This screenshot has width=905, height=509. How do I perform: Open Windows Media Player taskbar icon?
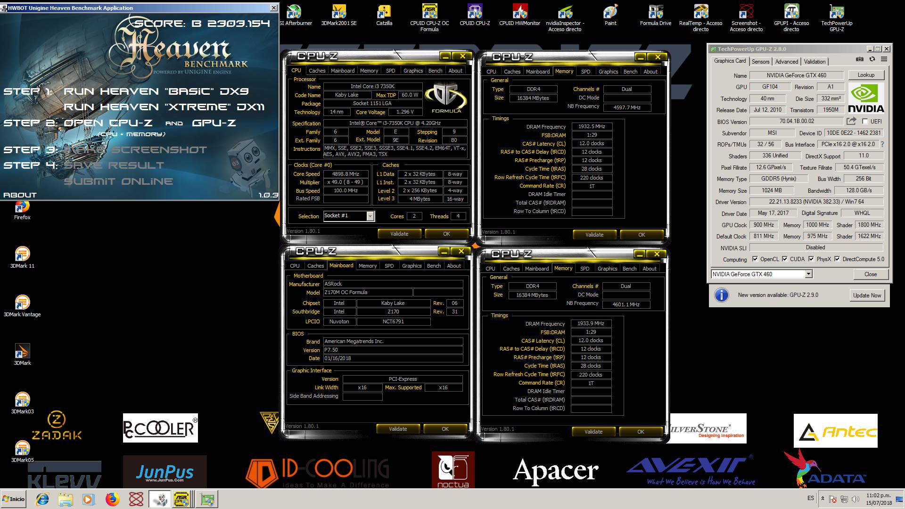(88, 499)
